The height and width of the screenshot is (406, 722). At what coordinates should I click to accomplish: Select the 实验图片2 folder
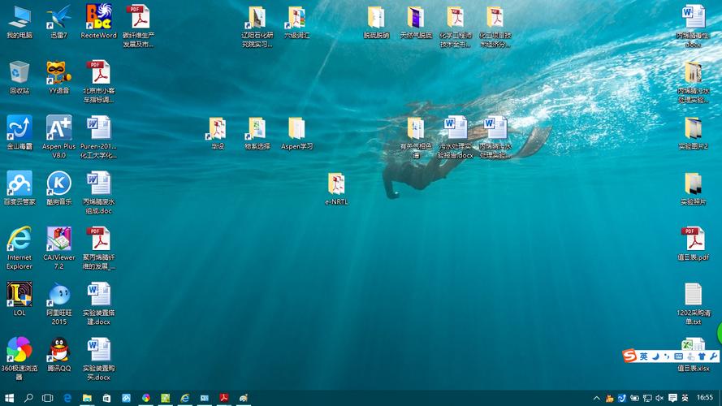pyautogui.click(x=693, y=132)
